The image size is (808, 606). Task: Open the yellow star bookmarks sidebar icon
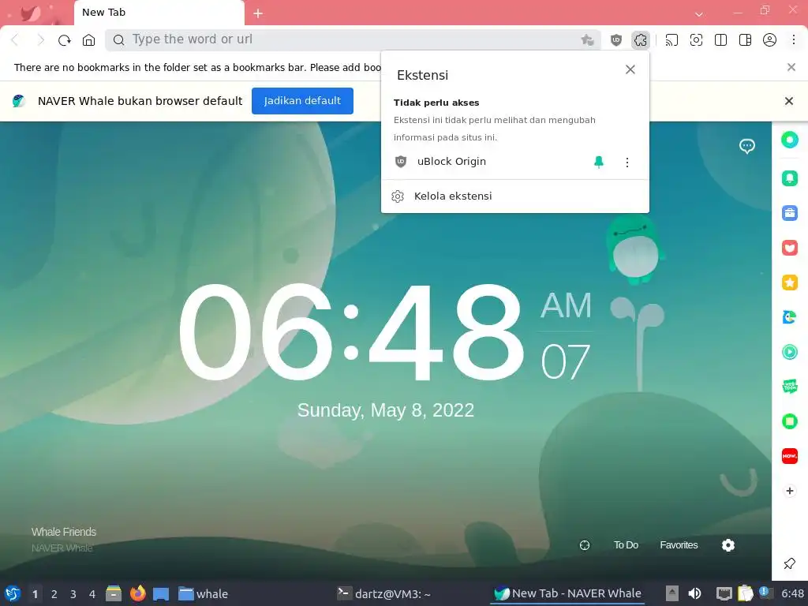click(789, 282)
